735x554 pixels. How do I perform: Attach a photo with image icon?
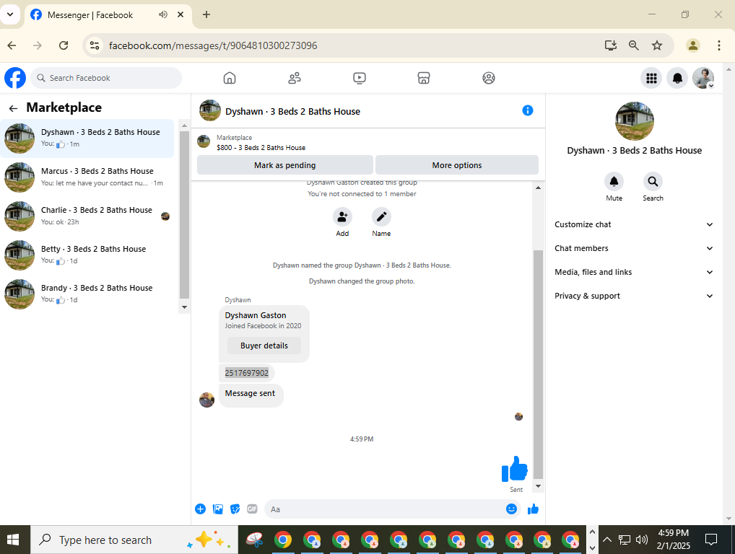(x=217, y=509)
